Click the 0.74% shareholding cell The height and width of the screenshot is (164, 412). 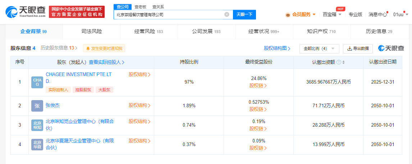[x=189, y=125]
